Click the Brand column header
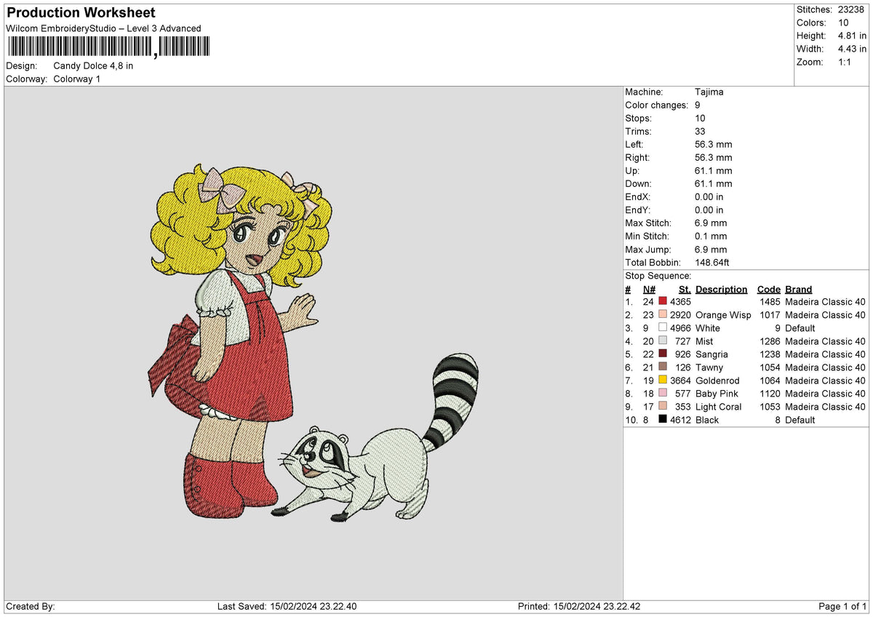The image size is (873, 617). pos(799,290)
